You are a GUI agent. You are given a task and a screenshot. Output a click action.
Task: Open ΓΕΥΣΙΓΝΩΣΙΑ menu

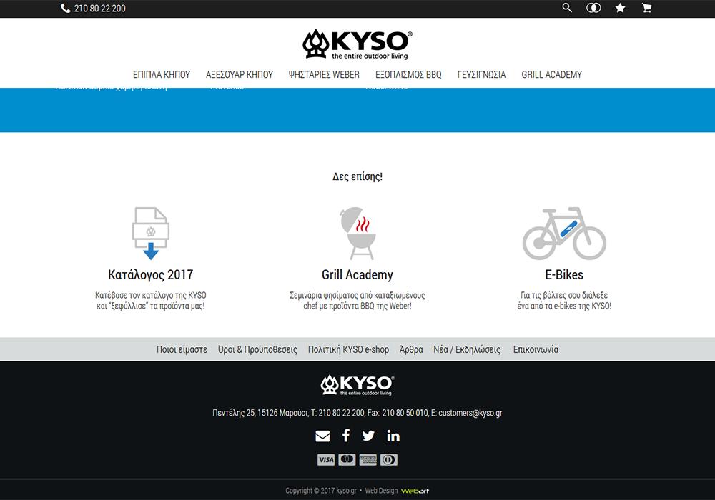[x=481, y=75]
